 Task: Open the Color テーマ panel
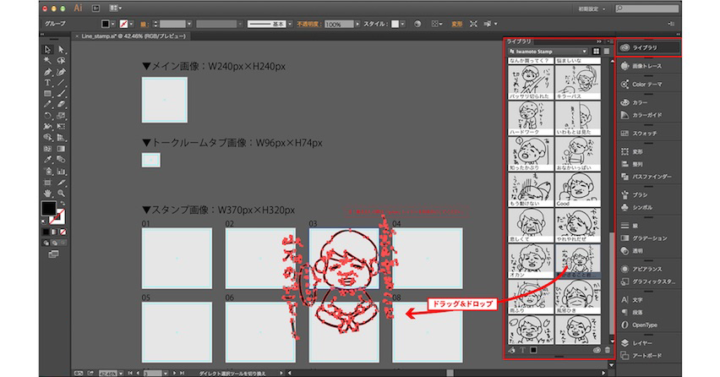coord(647,84)
